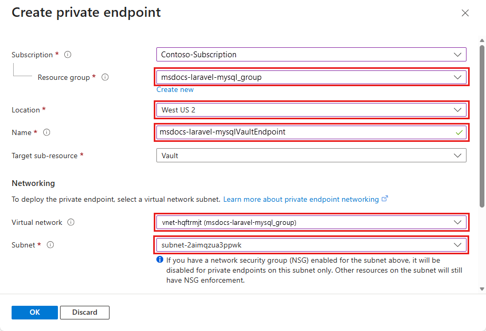Click blue info icon in NSG notice
486x331 pixels.
pyautogui.click(x=160, y=260)
